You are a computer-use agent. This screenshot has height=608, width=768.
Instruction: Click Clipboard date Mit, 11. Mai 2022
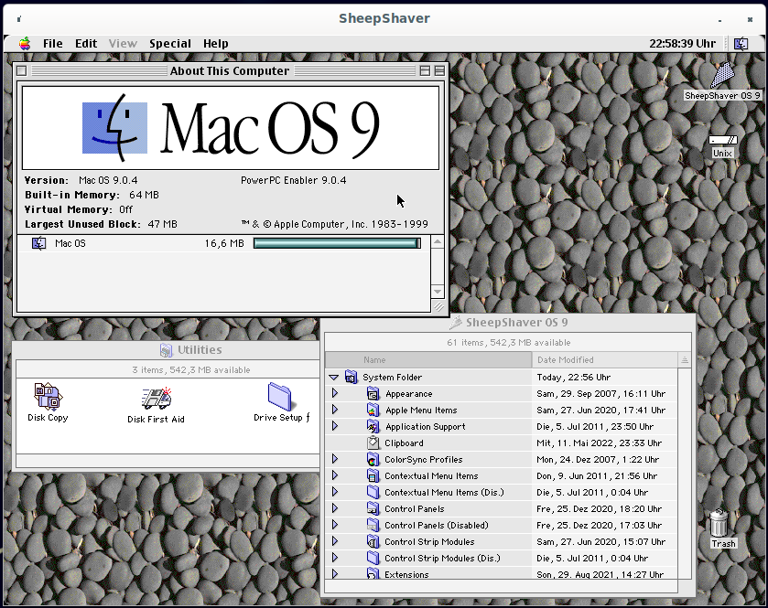coord(599,443)
